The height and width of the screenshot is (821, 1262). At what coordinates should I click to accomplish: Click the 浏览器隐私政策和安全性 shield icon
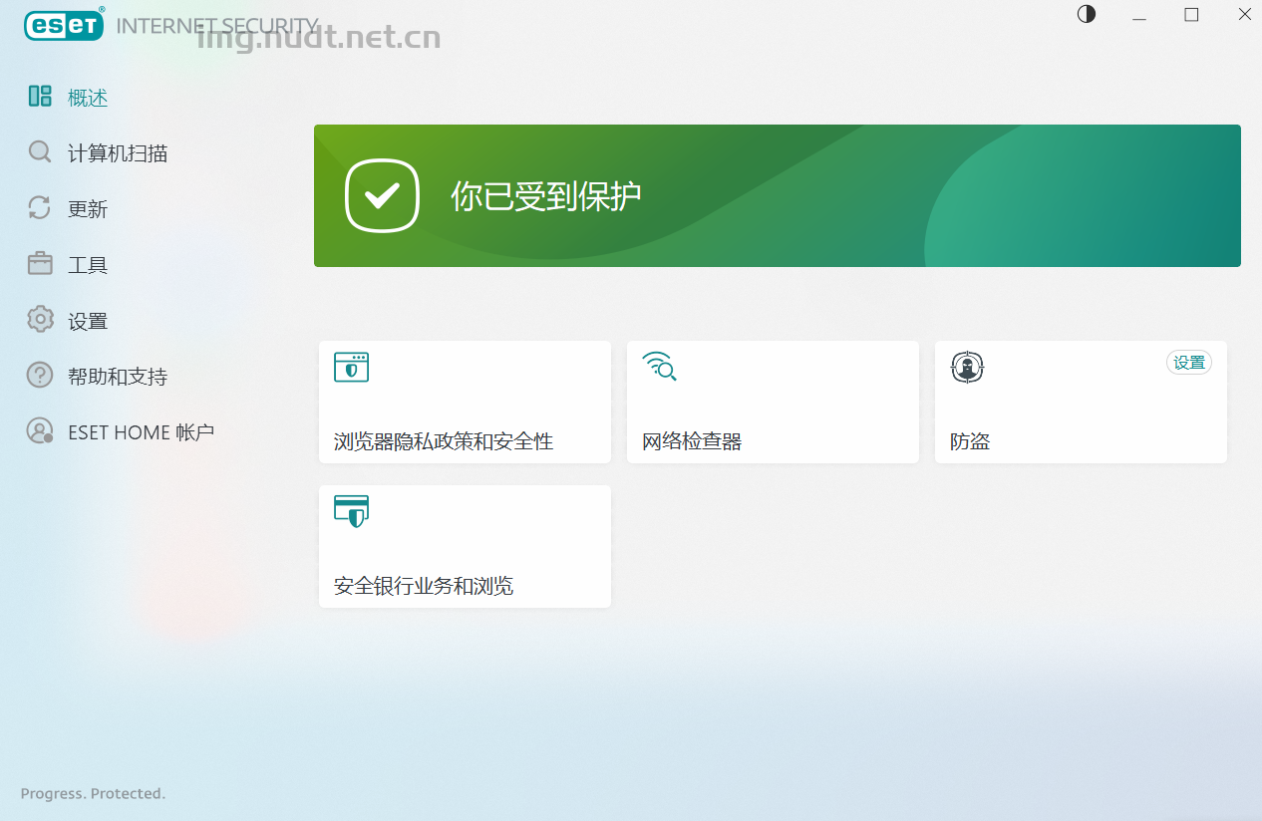351,367
